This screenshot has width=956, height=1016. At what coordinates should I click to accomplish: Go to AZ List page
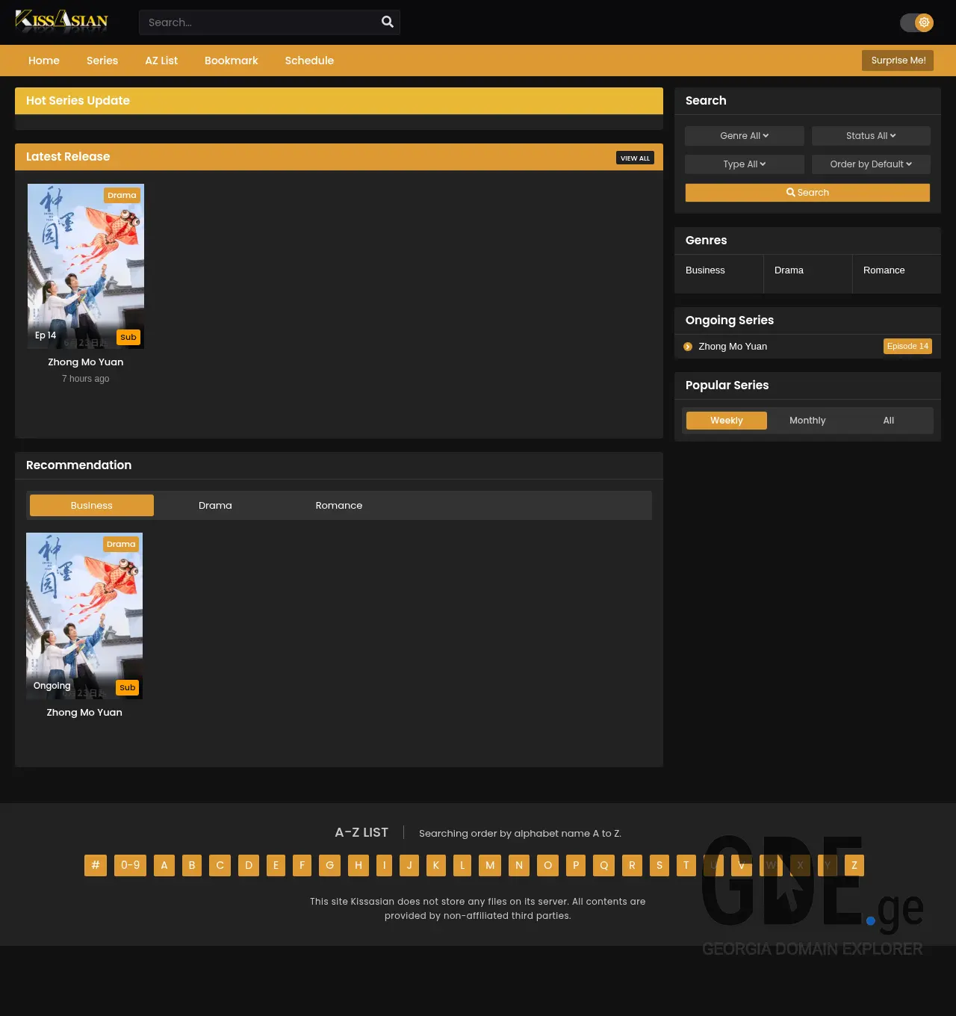pyautogui.click(x=161, y=61)
